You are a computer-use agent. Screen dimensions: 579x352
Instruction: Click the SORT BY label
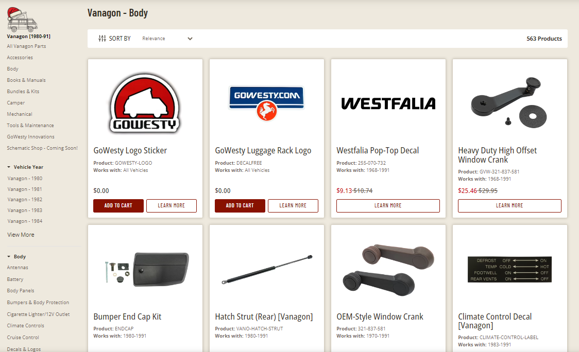pyautogui.click(x=120, y=39)
